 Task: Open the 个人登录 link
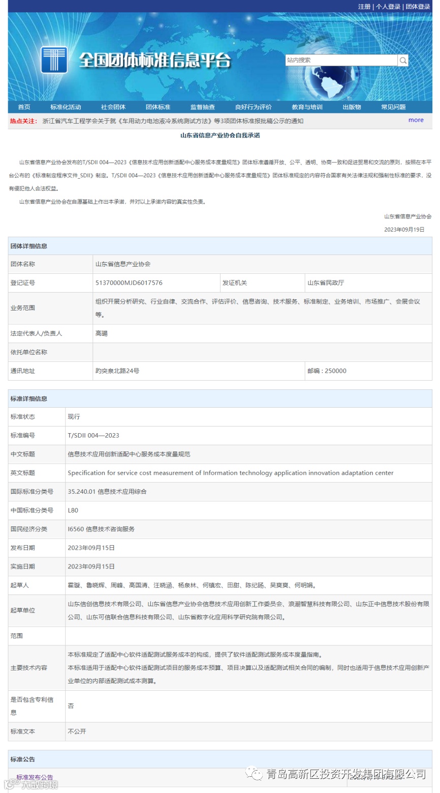pos(388,7)
